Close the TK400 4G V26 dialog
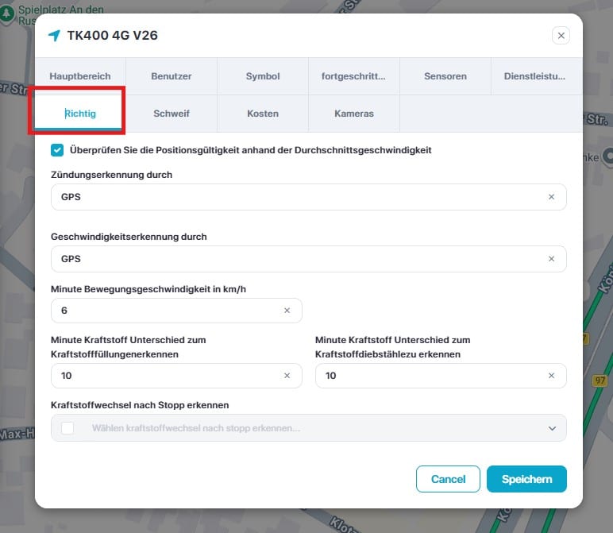 click(x=561, y=35)
